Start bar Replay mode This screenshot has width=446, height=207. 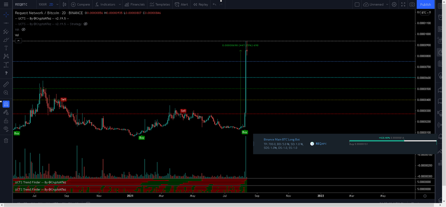pyautogui.click(x=201, y=4)
